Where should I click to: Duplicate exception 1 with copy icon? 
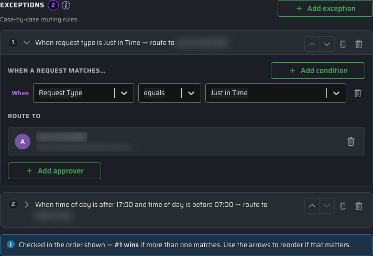point(343,44)
